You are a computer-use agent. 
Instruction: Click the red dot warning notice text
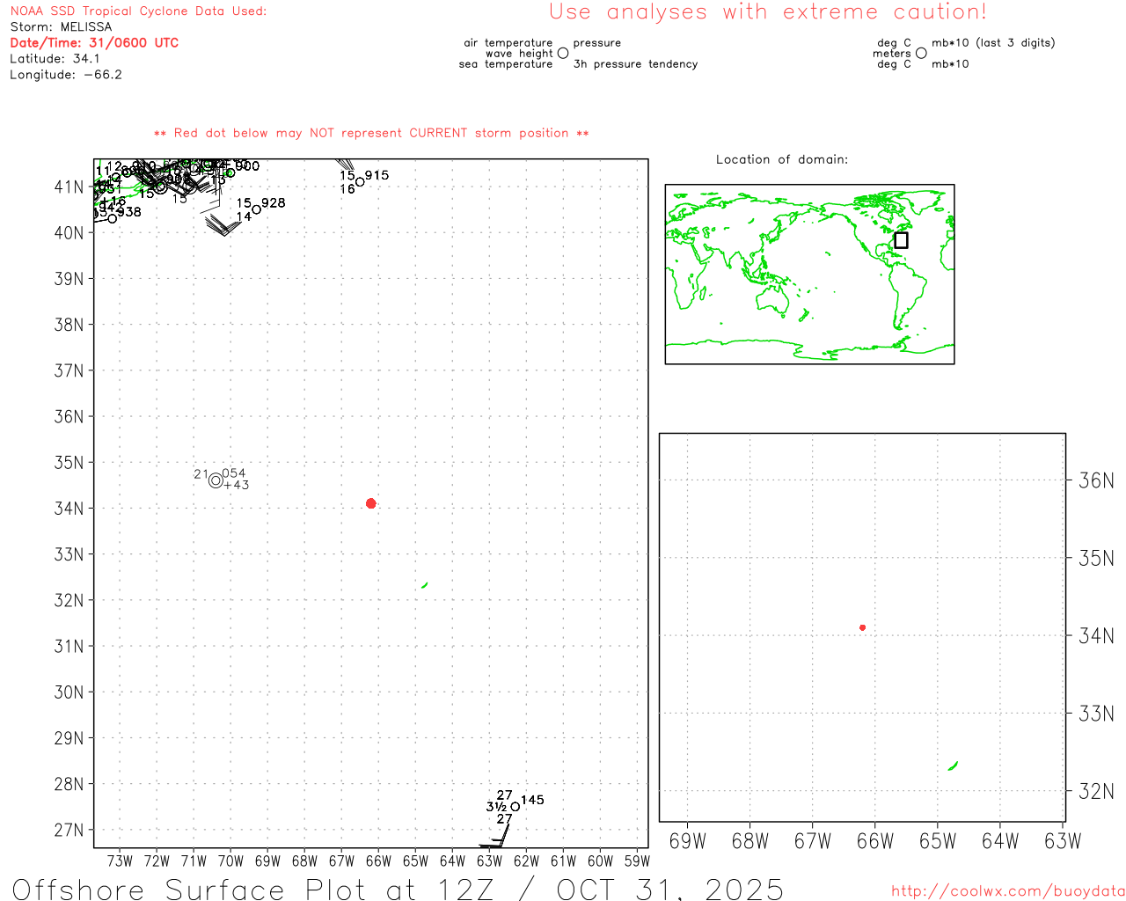coord(371,134)
